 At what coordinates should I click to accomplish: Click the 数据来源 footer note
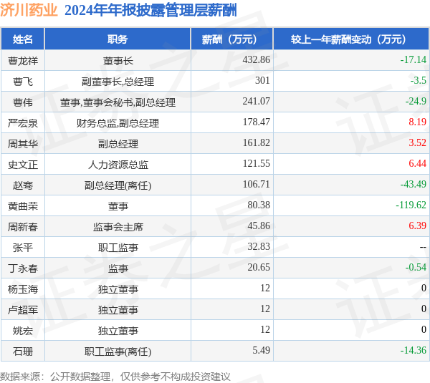115,377
